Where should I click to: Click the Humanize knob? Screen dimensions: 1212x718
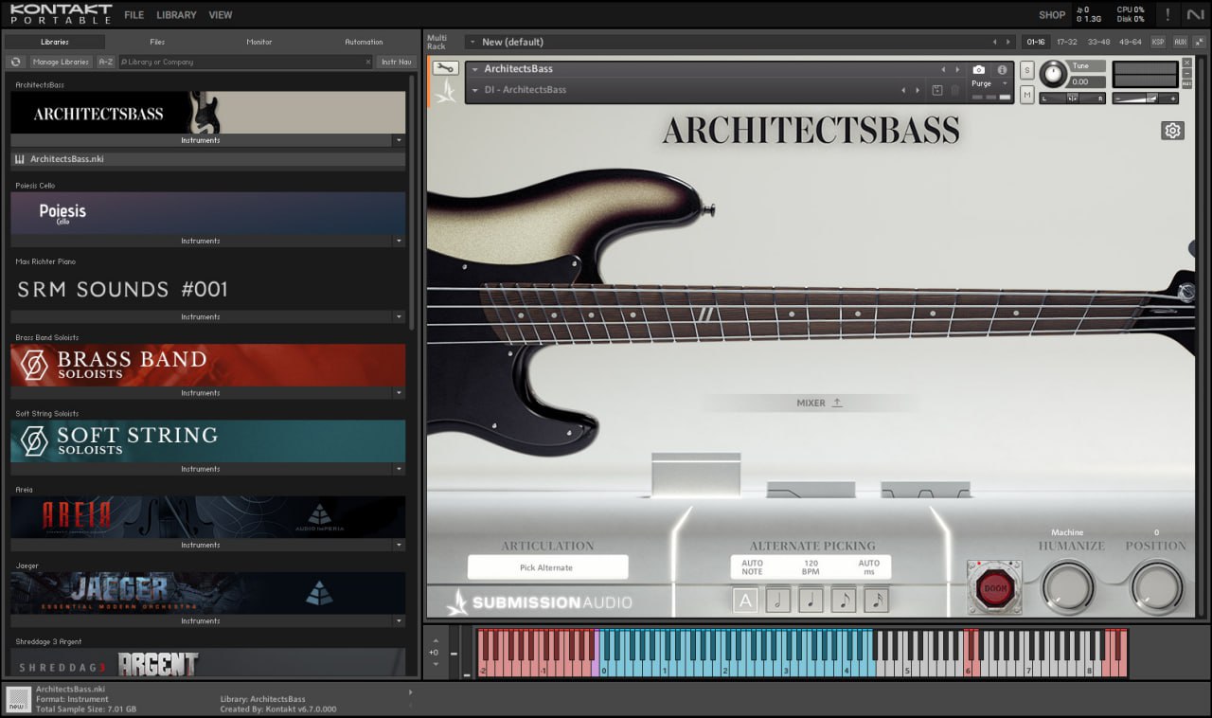coord(1068,586)
